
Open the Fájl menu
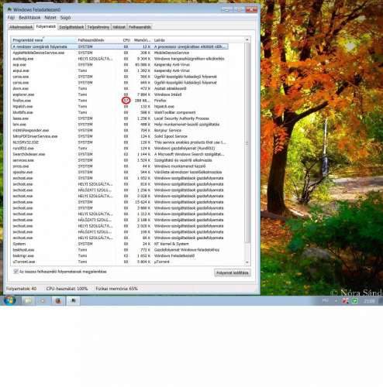11,18
